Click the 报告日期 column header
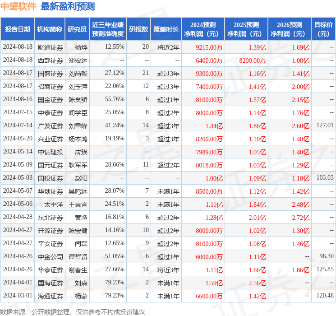 pos(17,29)
